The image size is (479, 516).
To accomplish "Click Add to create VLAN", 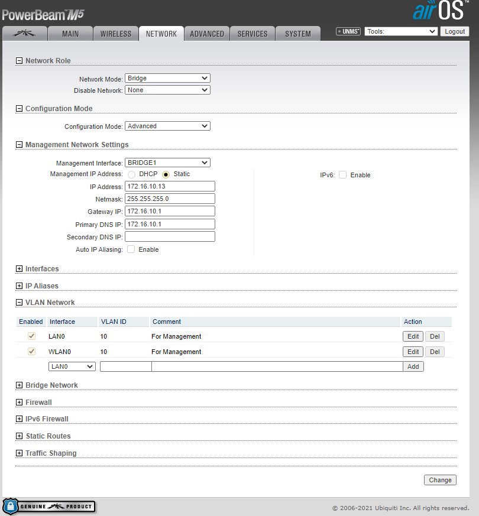I will point(413,366).
